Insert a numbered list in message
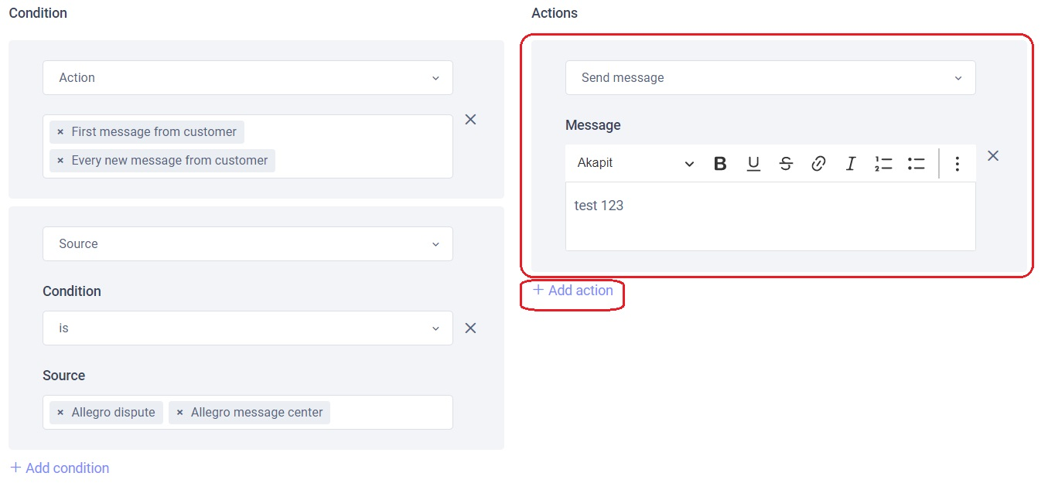Screen dimensions: 1048x483 tap(883, 163)
